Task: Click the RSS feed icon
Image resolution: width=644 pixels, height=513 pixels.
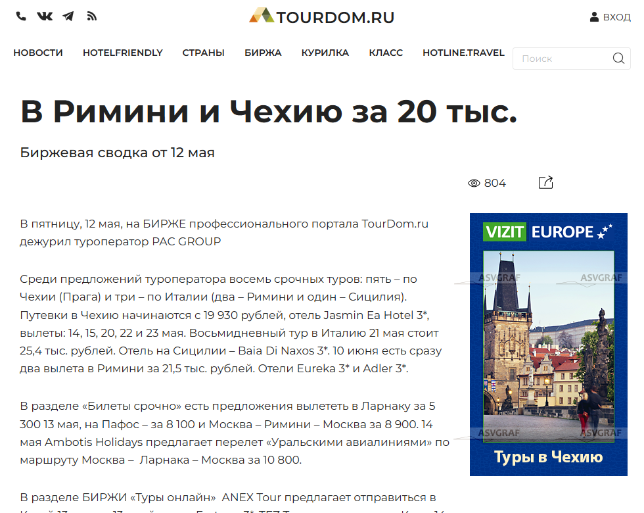Action: click(x=91, y=16)
